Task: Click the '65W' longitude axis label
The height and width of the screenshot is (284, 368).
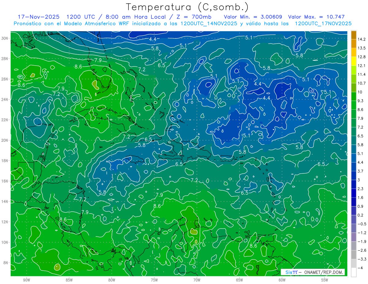Action: pyautogui.click(x=240, y=280)
